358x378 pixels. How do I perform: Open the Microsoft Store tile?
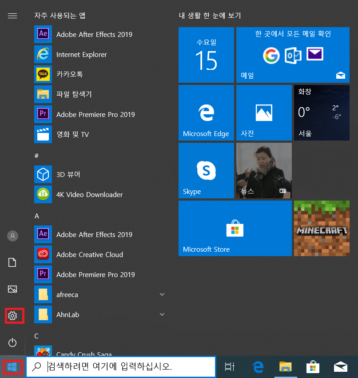tap(235, 229)
